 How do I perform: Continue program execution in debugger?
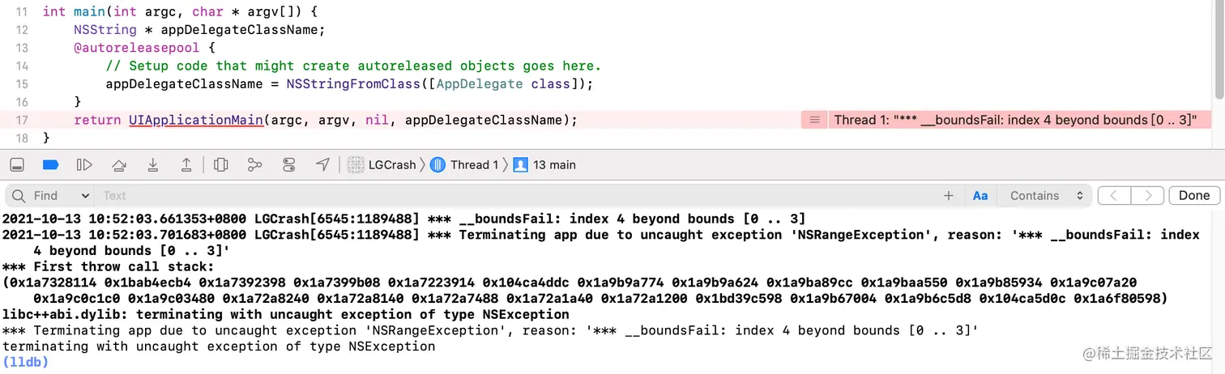(84, 165)
